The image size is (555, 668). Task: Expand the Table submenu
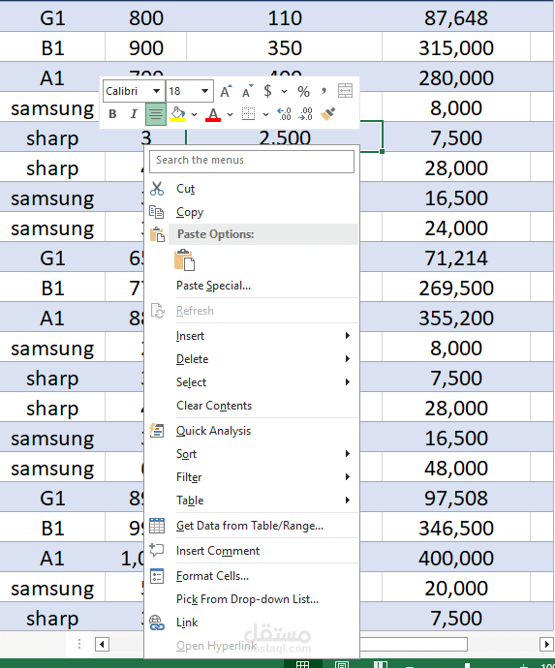[252, 501]
